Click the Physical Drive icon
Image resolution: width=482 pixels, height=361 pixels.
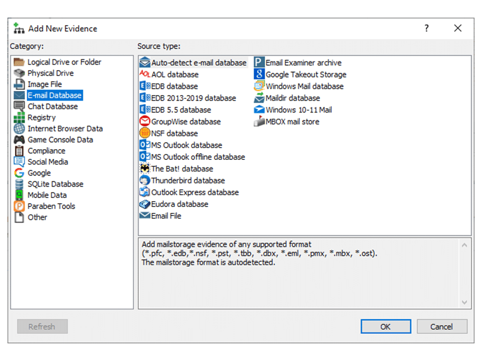(x=19, y=73)
